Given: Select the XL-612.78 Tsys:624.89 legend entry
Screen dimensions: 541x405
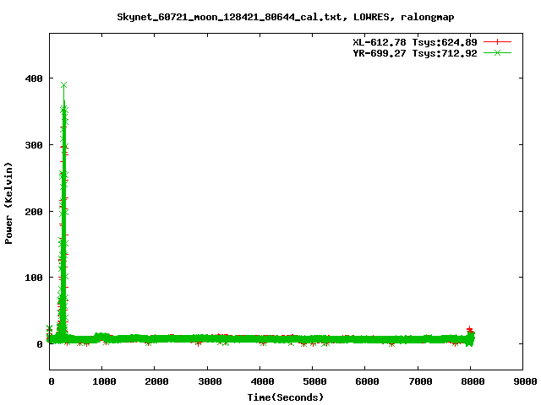Looking at the screenshot, I should click(415, 42).
